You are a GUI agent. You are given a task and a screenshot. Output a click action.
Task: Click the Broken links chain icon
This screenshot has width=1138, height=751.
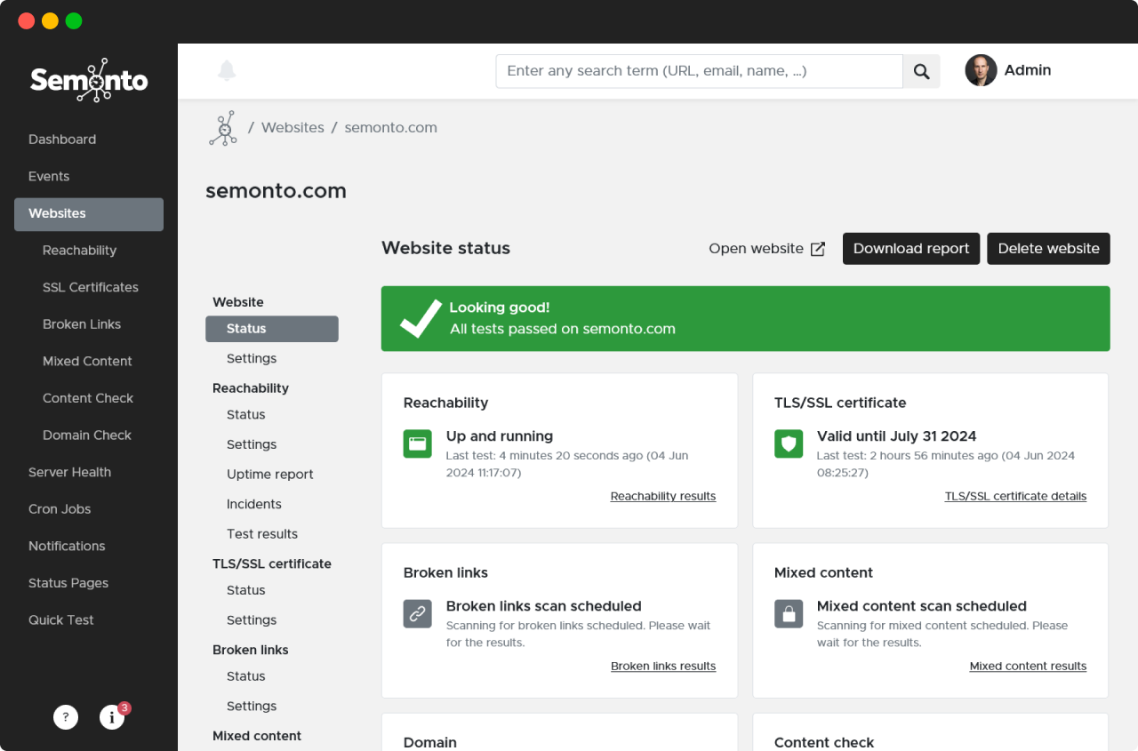[417, 613]
